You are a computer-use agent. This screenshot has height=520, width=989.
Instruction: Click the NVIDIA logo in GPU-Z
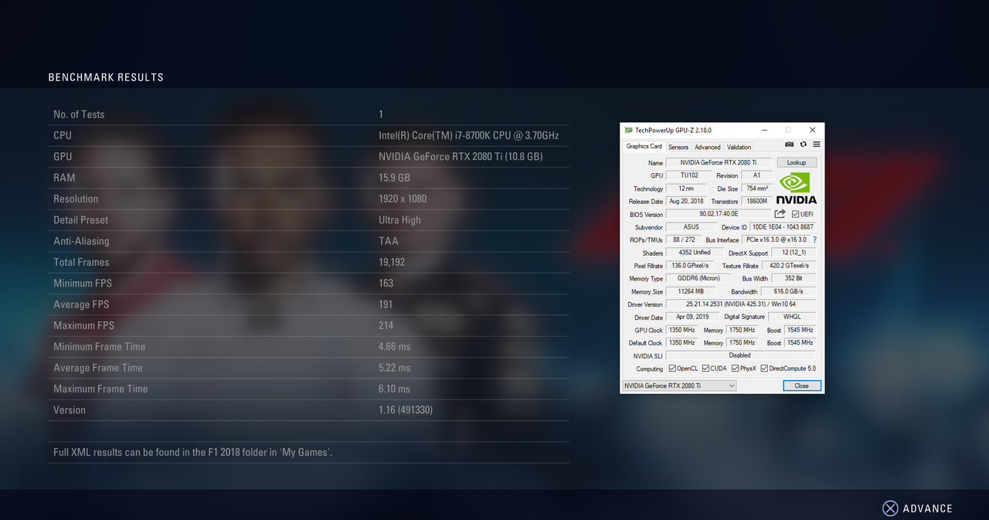tap(796, 188)
